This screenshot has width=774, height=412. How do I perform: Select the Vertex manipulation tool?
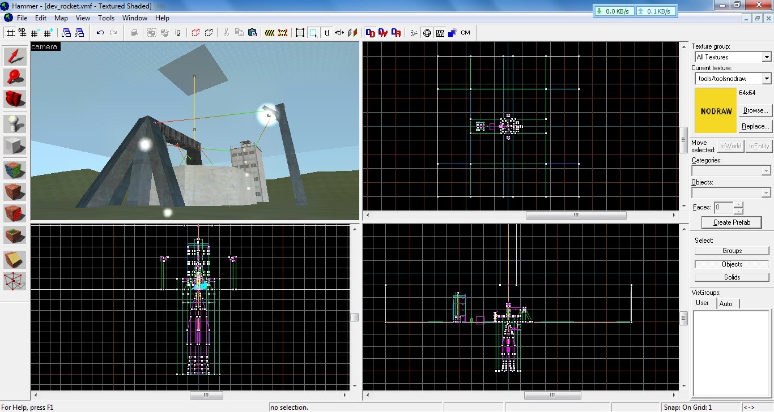tap(15, 281)
